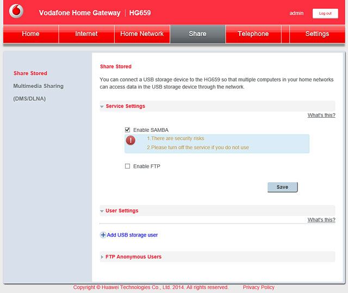Open Multimedia Sharing (DMS/DLNA) in the sidebar

39,92
